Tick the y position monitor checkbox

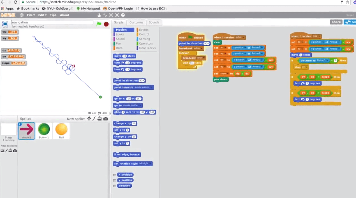[114, 180]
